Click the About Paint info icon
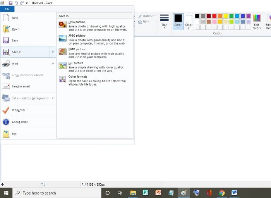The width and height of the screenshot is (271, 198). click(6, 122)
